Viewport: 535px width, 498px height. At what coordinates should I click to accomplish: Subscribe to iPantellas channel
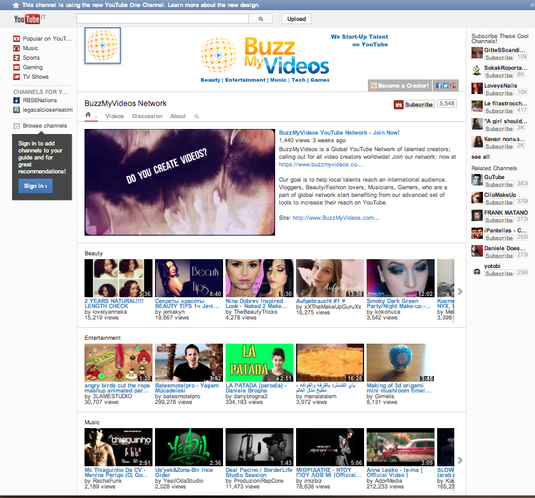(499, 238)
